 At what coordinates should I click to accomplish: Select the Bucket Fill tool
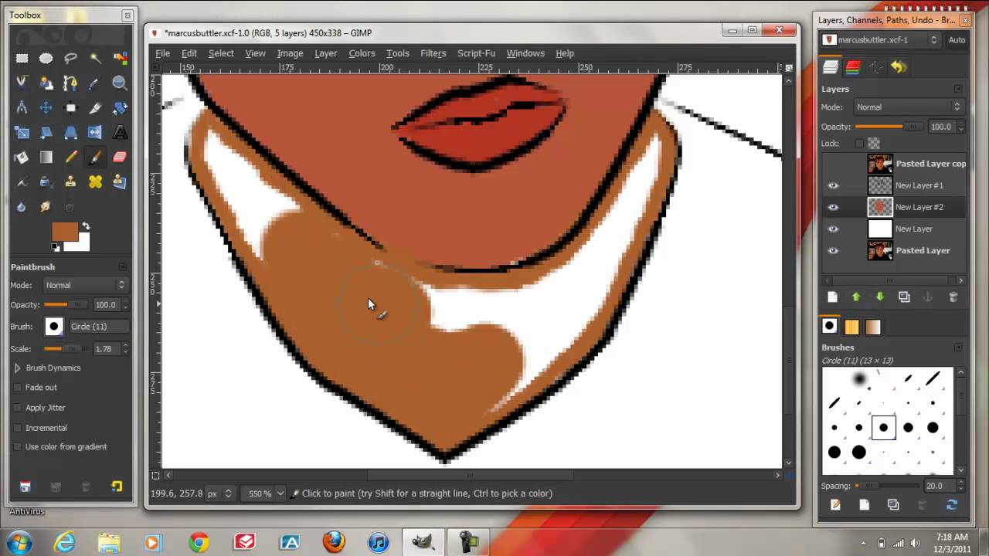tap(22, 157)
